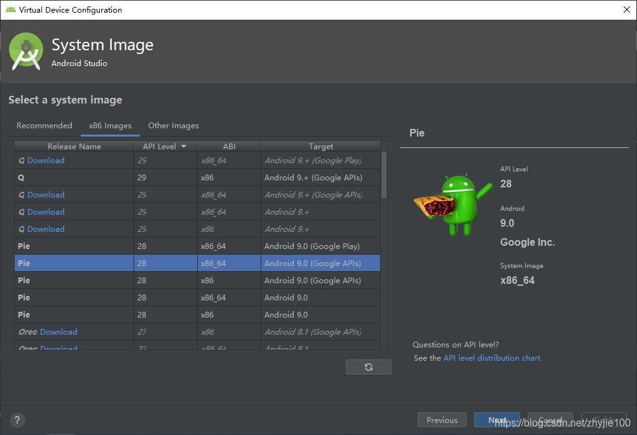Open the help question mark icon

(x=17, y=420)
